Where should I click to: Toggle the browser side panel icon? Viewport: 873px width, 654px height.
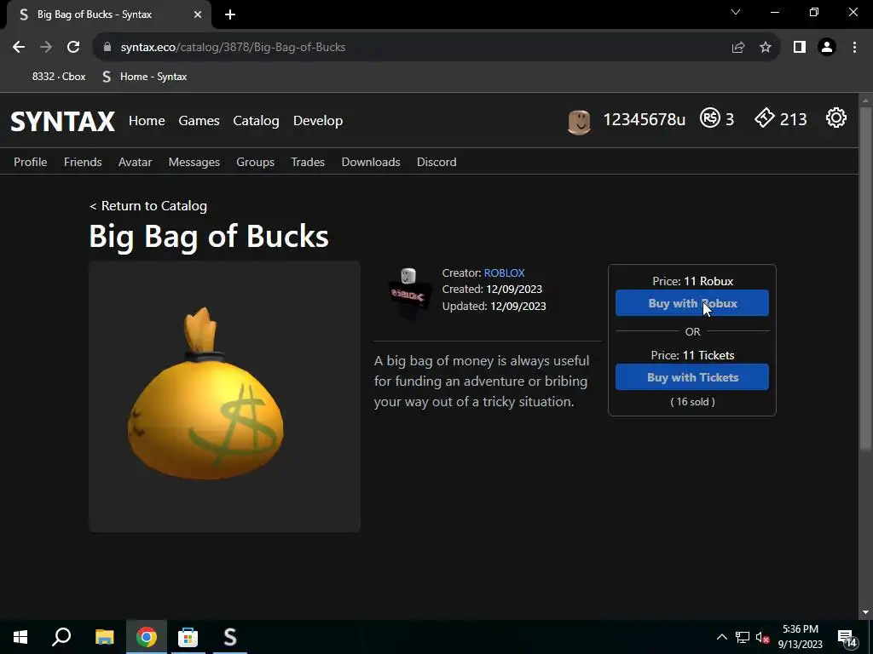[800, 48]
